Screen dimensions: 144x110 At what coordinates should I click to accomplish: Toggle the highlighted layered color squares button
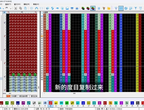coord(93,8)
